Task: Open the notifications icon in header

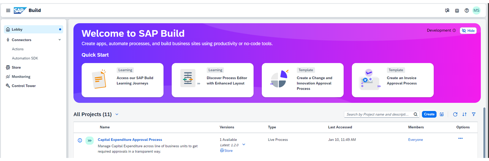Action: point(457,10)
